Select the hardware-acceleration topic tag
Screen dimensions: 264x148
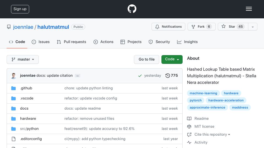(x=226, y=100)
